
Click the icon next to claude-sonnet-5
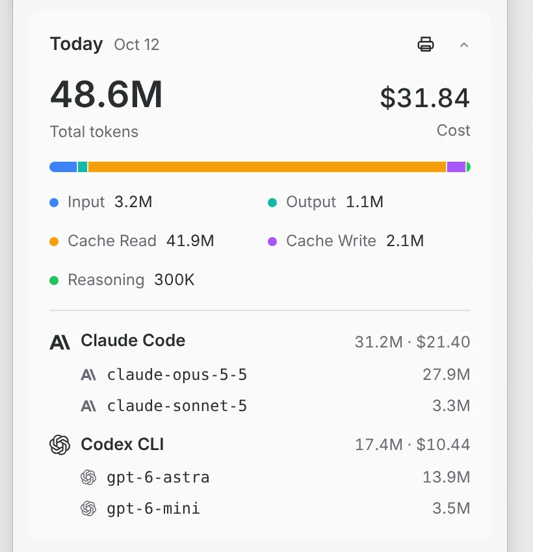tap(88, 406)
